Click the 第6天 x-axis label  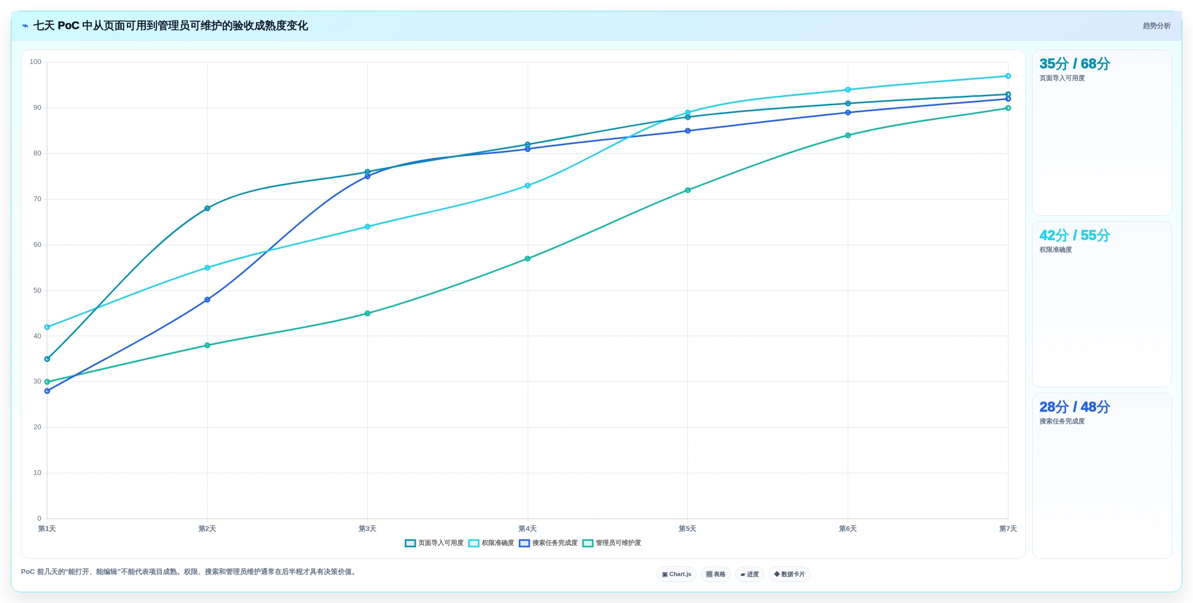point(848,529)
